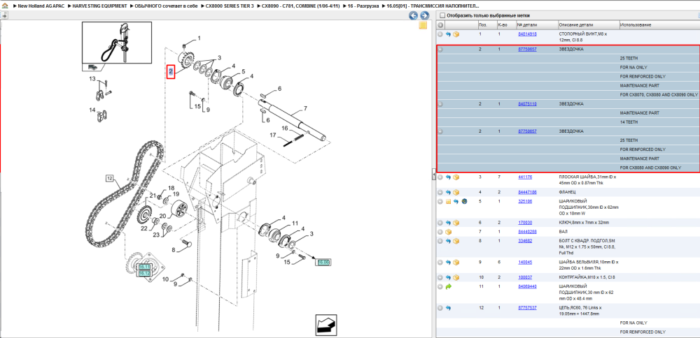700x338 pixels.
Task: Enable 'Отобразить только выбранные метки' checkbox
Action: click(x=442, y=15)
